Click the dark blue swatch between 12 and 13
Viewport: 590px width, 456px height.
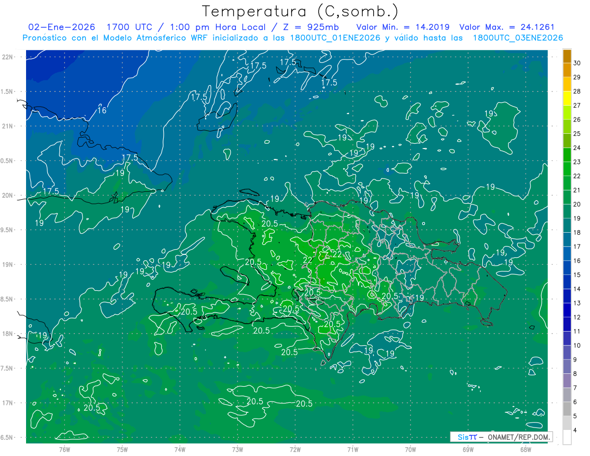click(x=567, y=310)
